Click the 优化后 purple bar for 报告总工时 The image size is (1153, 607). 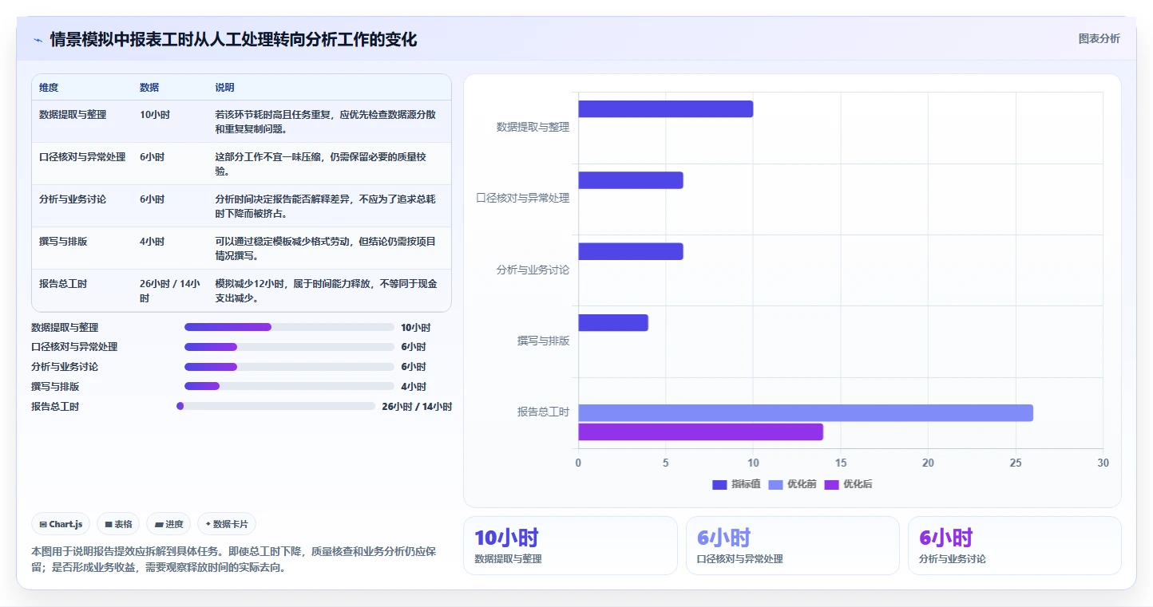click(x=700, y=432)
